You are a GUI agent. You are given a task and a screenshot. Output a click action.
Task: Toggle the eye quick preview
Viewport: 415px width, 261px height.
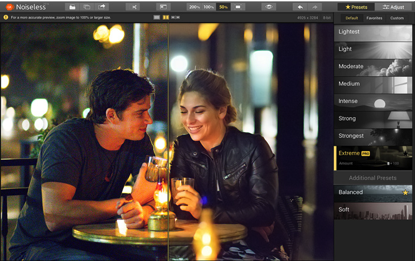click(269, 7)
